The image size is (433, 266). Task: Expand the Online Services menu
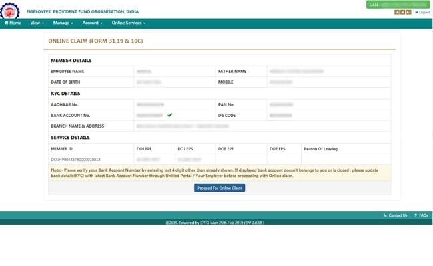pos(128,23)
